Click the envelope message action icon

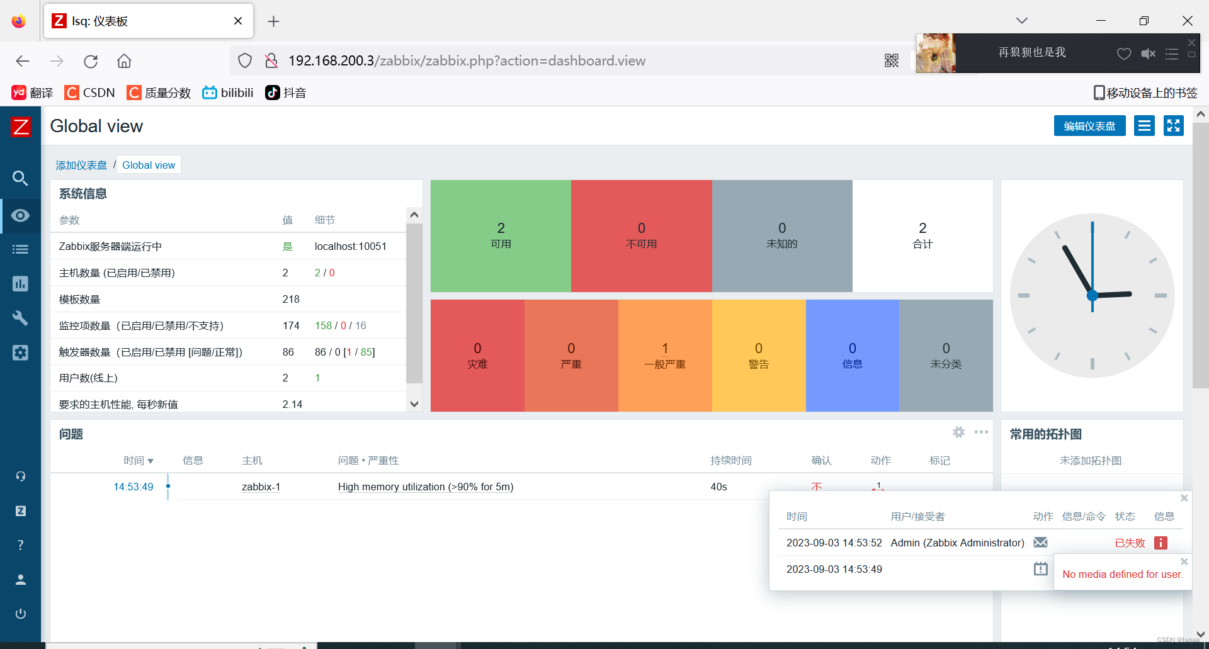(x=1040, y=542)
